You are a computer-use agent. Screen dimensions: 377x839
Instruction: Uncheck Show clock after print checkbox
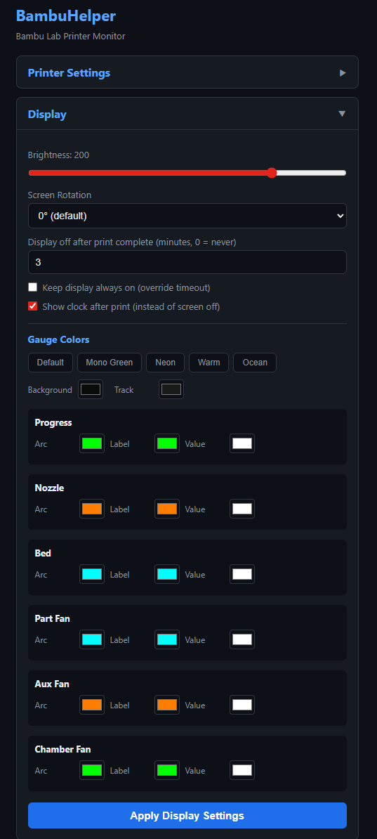point(33,306)
